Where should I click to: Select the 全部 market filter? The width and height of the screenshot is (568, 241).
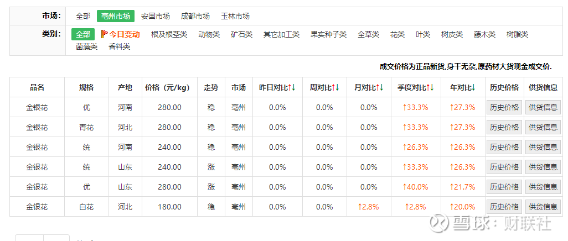pyautogui.click(x=83, y=16)
